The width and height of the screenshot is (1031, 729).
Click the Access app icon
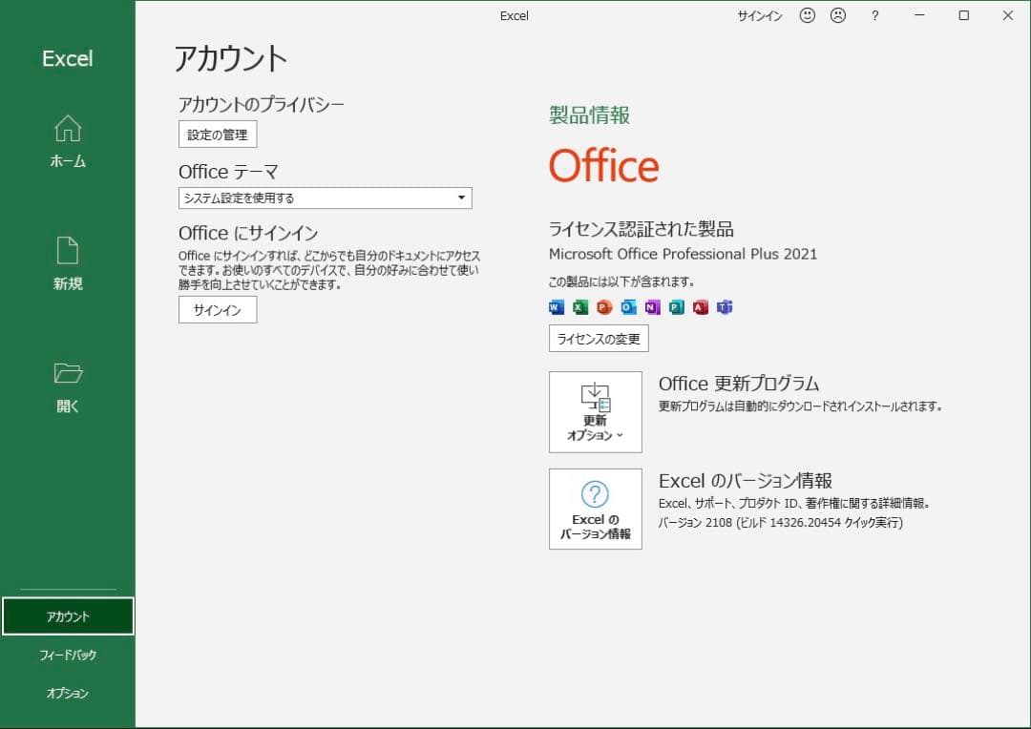click(700, 307)
